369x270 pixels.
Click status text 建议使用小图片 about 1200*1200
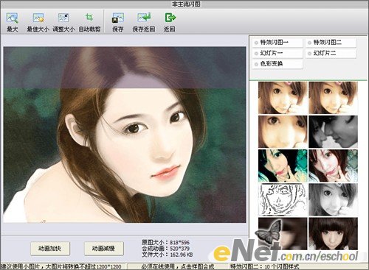pos(61,266)
